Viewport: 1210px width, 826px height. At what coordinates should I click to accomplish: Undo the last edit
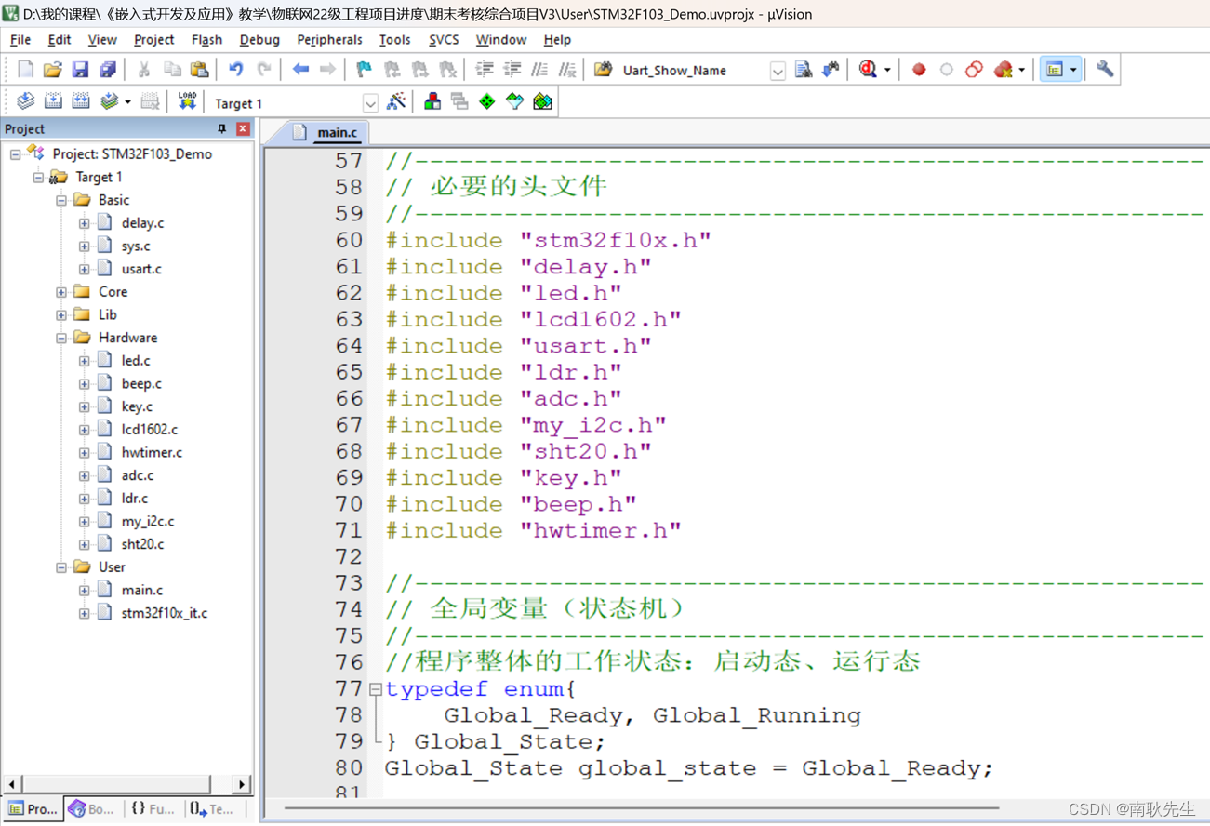pyautogui.click(x=236, y=70)
